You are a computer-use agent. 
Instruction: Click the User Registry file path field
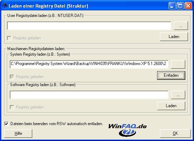[x=89, y=26]
